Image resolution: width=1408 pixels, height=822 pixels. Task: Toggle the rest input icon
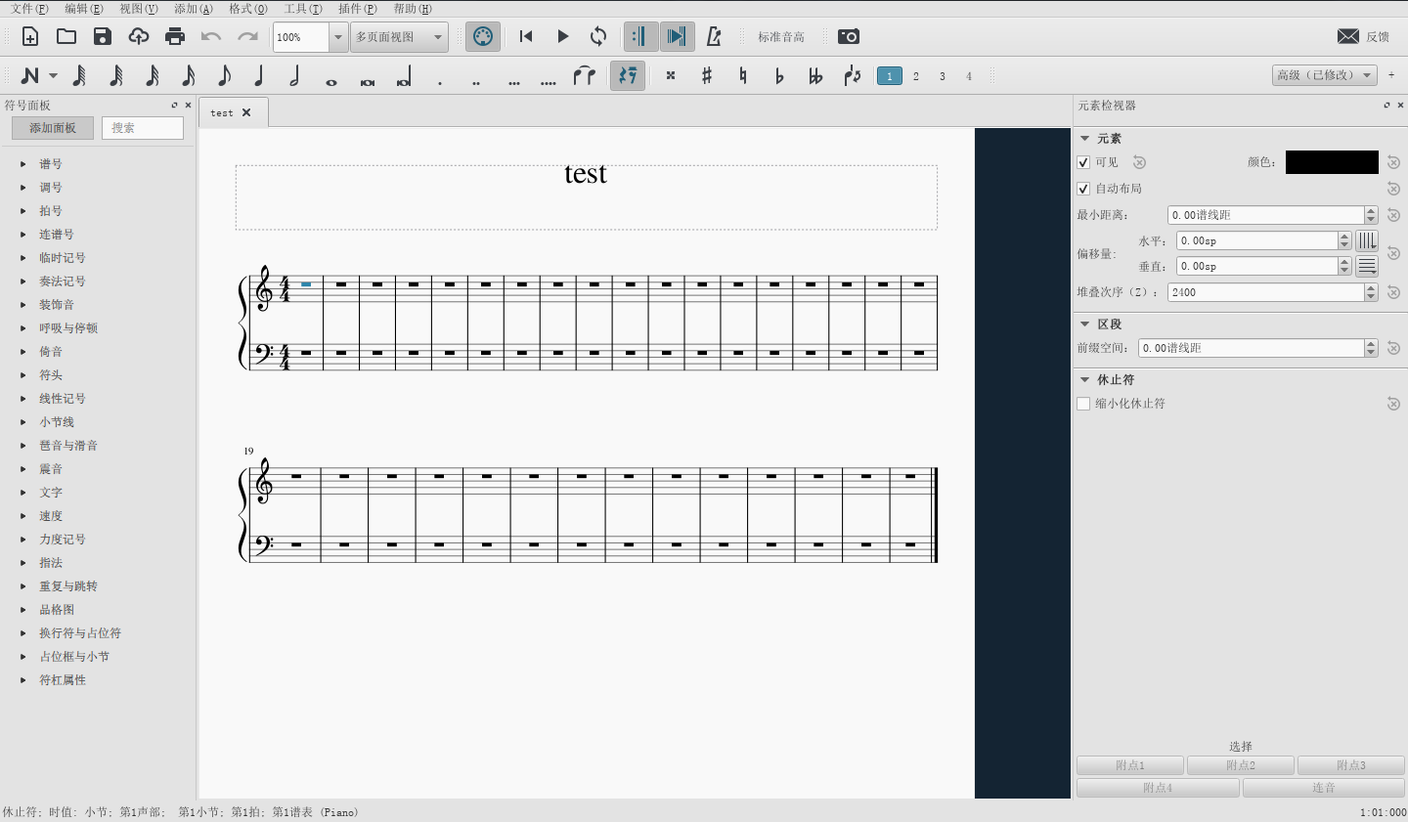(x=628, y=75)
